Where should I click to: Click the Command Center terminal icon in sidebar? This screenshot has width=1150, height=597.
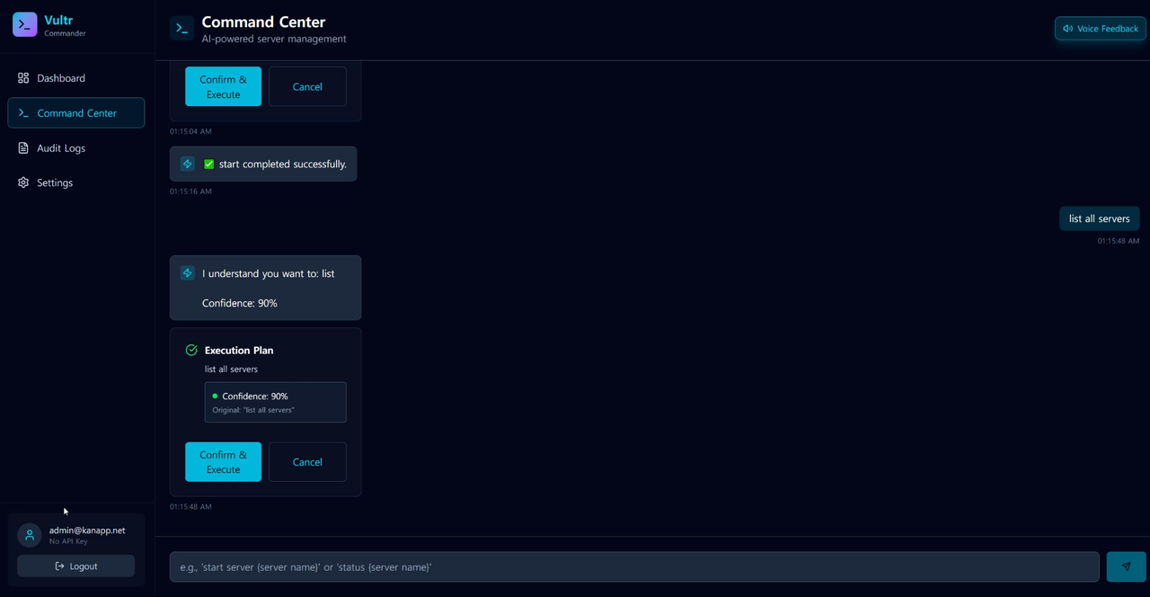[23, 113]
